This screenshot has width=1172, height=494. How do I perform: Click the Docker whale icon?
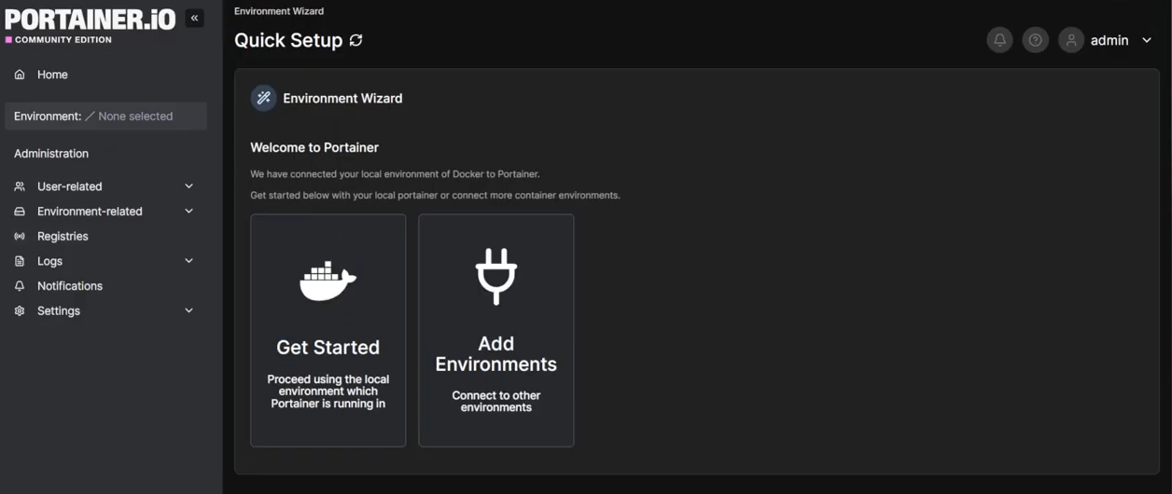(x=328, y=281)
